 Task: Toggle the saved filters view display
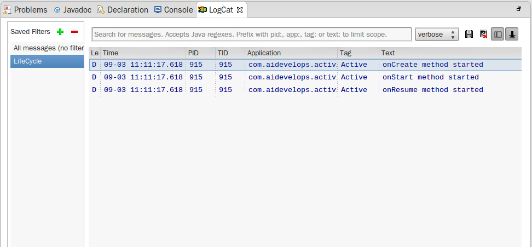tap(498, 35)
